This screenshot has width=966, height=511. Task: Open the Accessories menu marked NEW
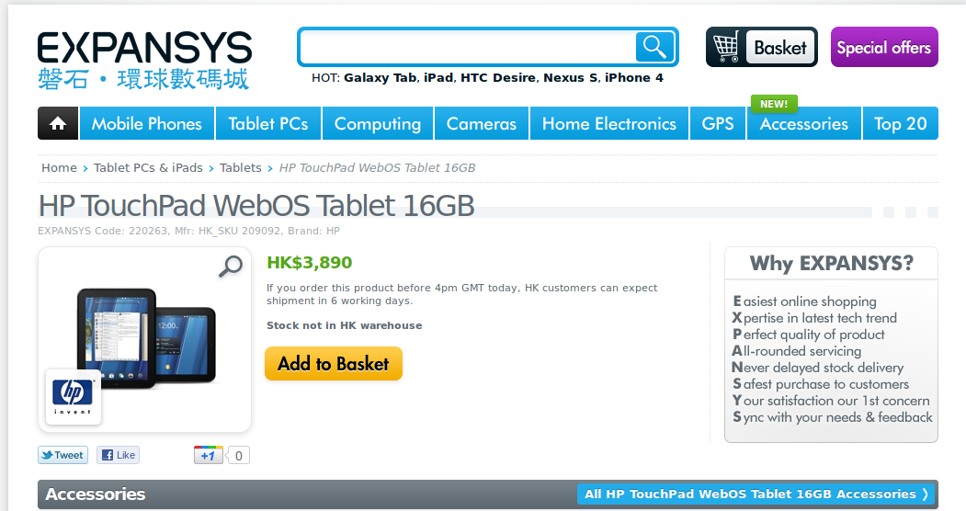pos(804,123)
